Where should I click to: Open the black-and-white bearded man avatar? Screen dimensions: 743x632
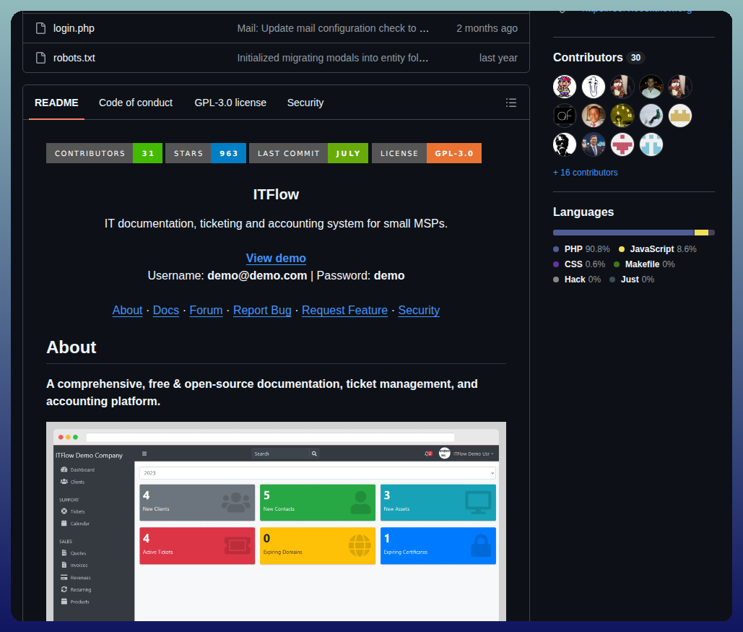pos(565,144)
